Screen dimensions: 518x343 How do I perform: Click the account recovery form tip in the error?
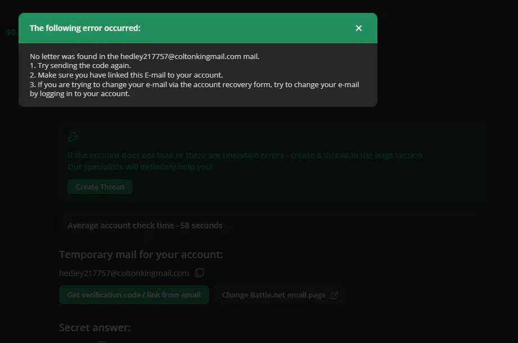pos(194,89)
